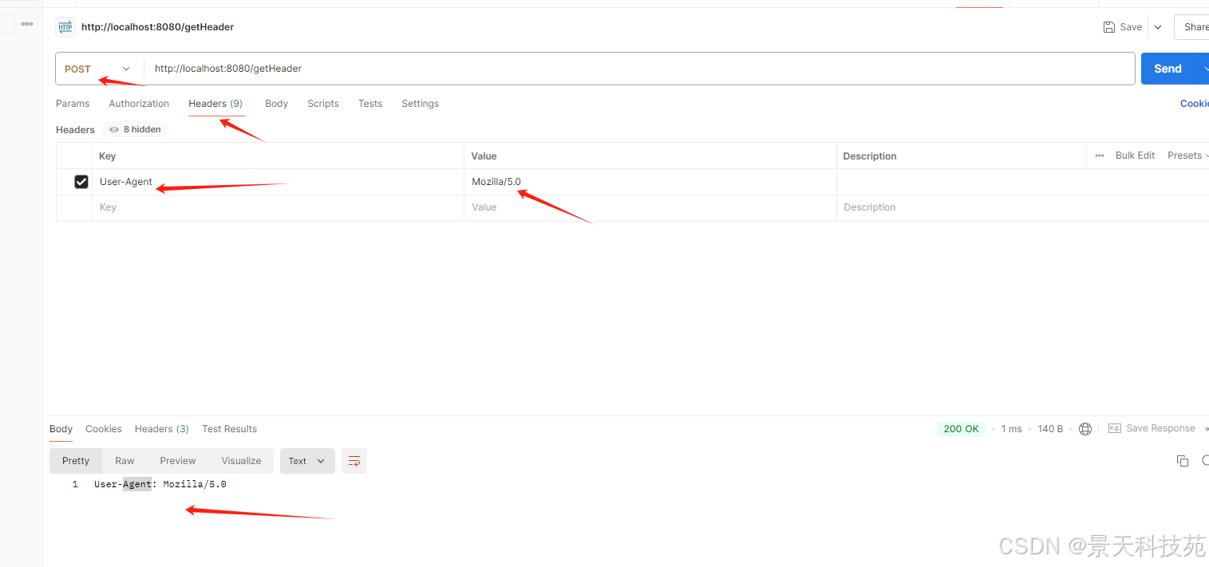The height and width of the screenshot is (567, 1209).
Task: Click the network globe icon
Action: (1085, 429)
